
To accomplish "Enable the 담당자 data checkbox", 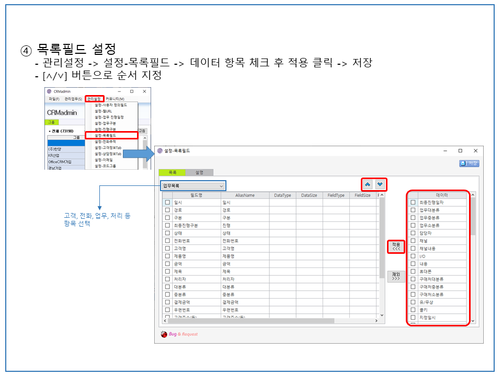I will pos(413,233).
